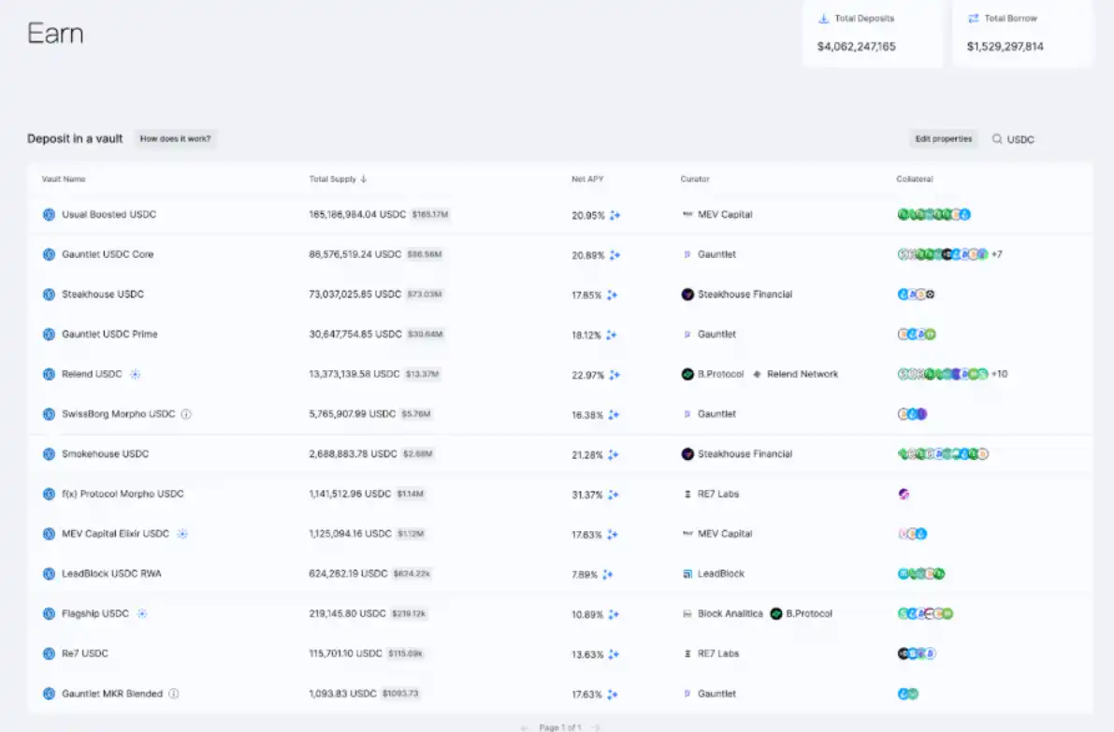Click the sparkle icon beside 31.37% APY
The image size is (1114, 732).
point(614,495)
